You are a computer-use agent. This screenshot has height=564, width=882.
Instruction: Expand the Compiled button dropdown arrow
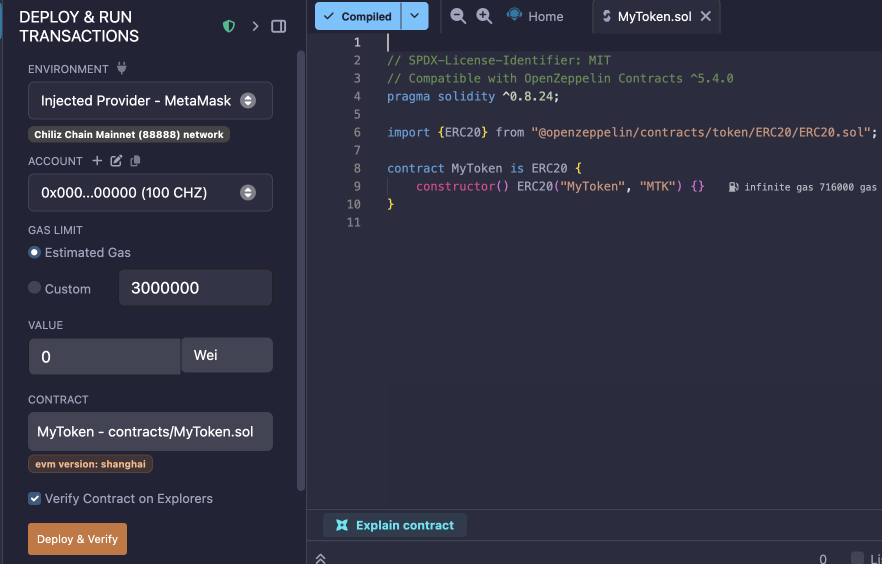tap(414, 16)
